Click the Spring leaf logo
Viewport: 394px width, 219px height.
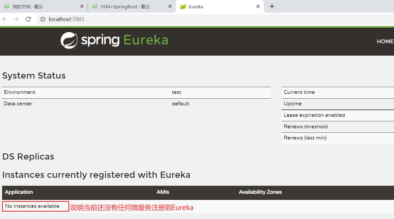(69, 40)
